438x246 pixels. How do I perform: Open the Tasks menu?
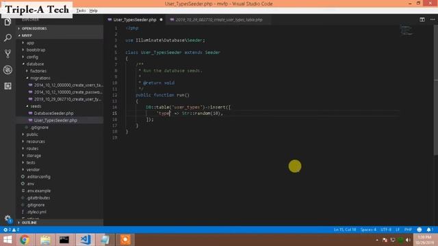(x=81, y=11)
